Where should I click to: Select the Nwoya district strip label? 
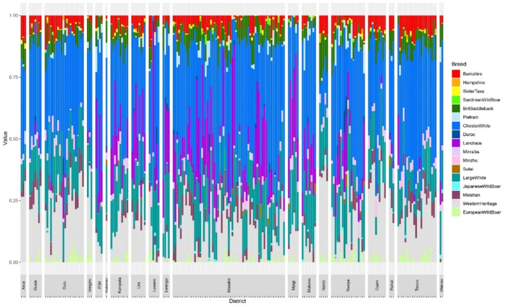[x=348, y=285]
